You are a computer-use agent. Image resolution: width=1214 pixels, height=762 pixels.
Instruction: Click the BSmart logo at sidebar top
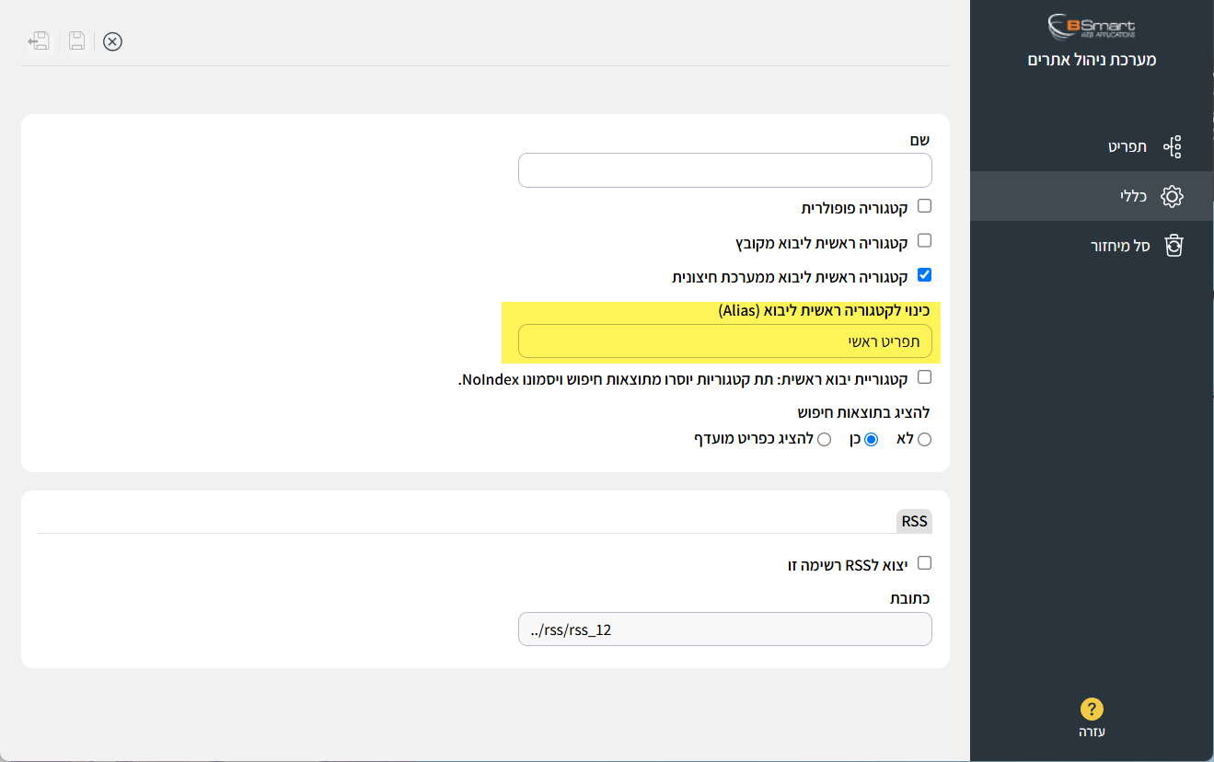[x=1092, y=26]
